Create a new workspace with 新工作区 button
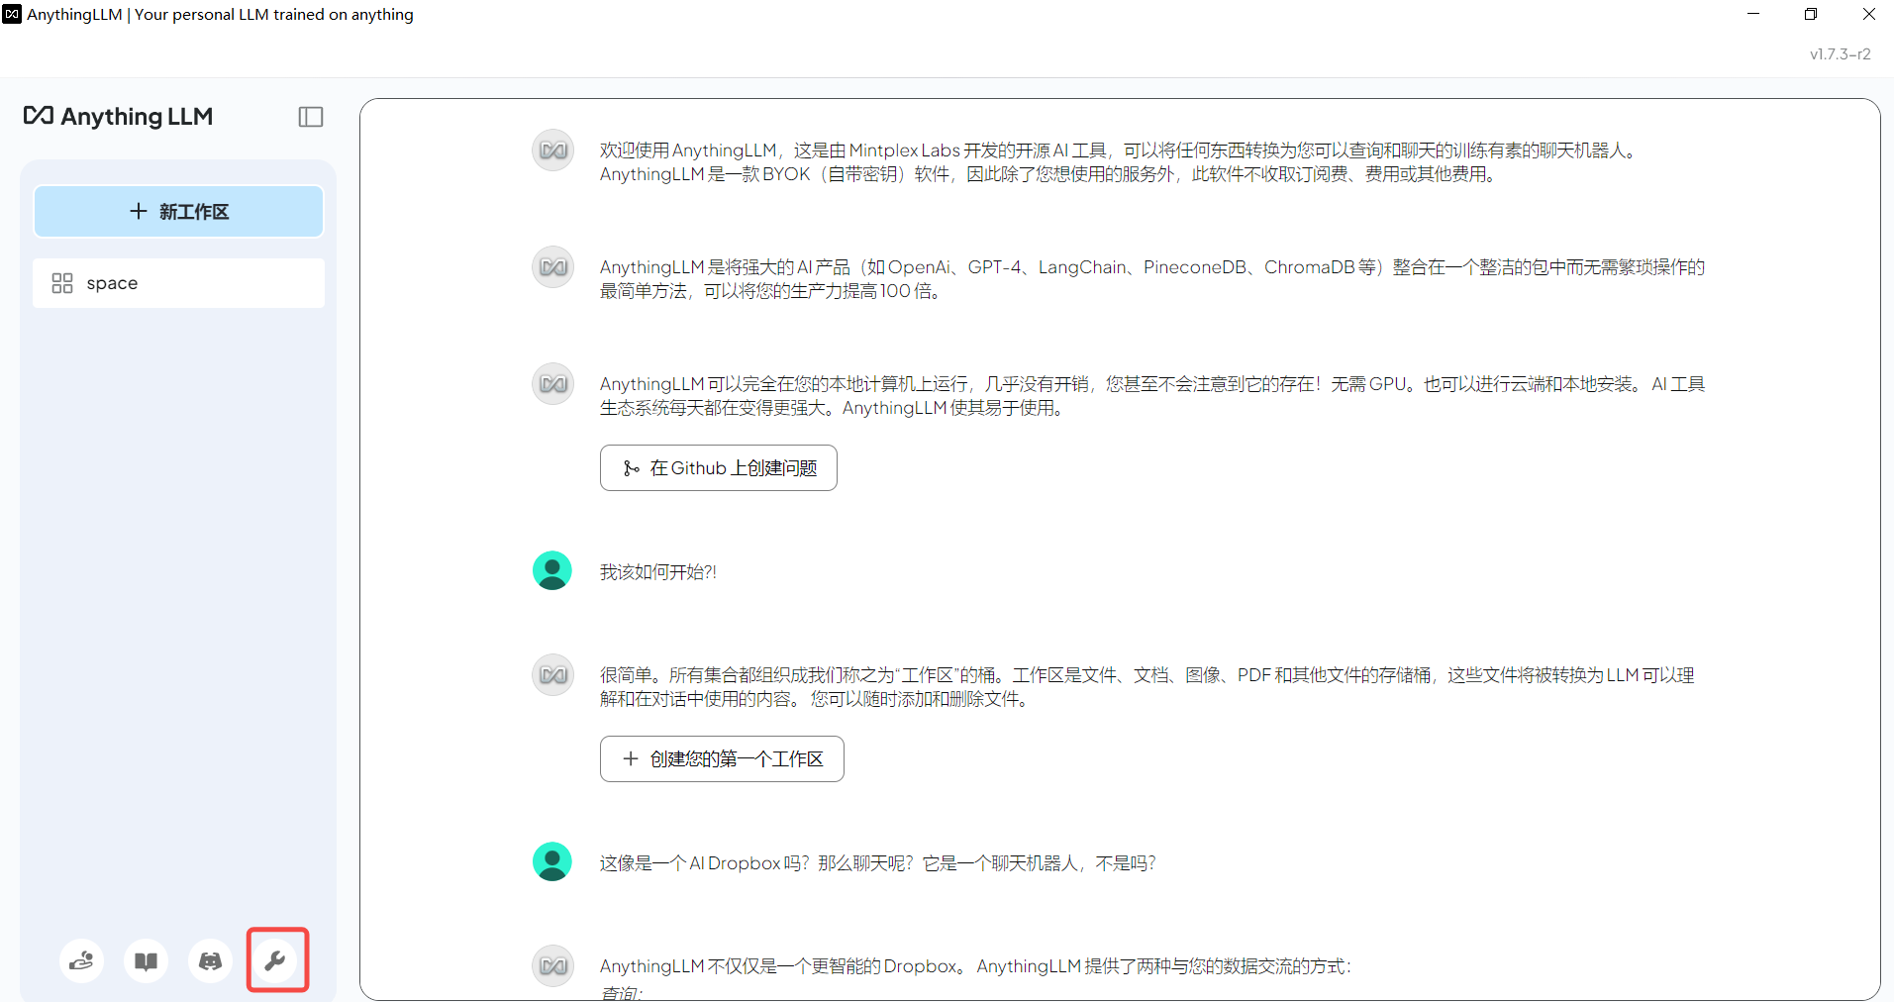The image size is (1894, 1002). click(178, 212)
